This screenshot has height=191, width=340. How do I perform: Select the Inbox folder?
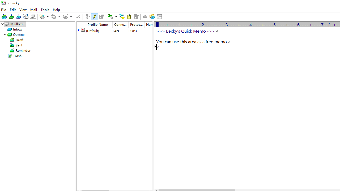[18, 29]
